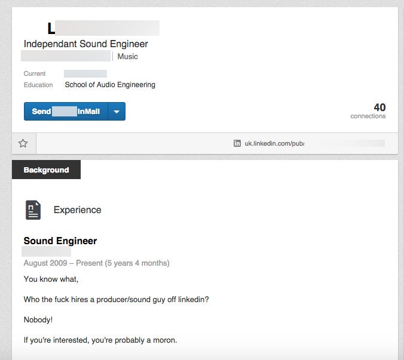The image size is (404, 360).
Task: Click the blurred company under Sound Engineer
Action: [47, 252]
